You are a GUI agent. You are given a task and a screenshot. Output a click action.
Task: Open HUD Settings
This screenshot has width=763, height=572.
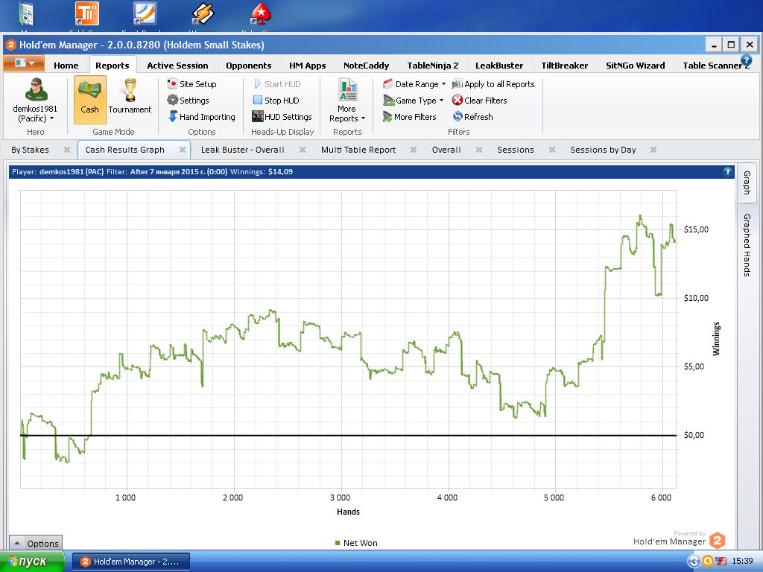[282, 117]
